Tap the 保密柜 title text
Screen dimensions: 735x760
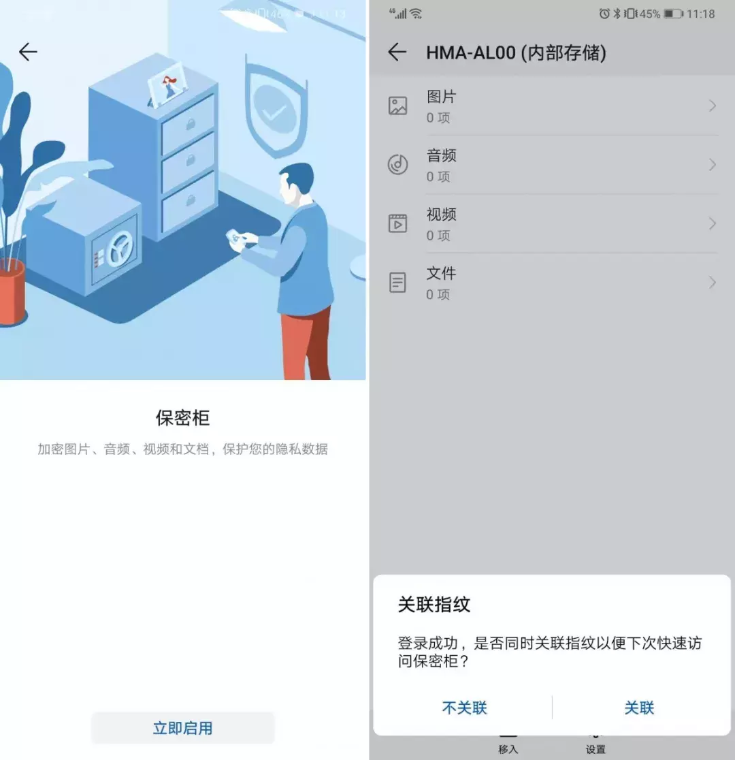click(x=182, y=417)
